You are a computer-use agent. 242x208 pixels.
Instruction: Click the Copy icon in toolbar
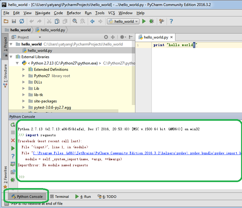tap(57, 21)
